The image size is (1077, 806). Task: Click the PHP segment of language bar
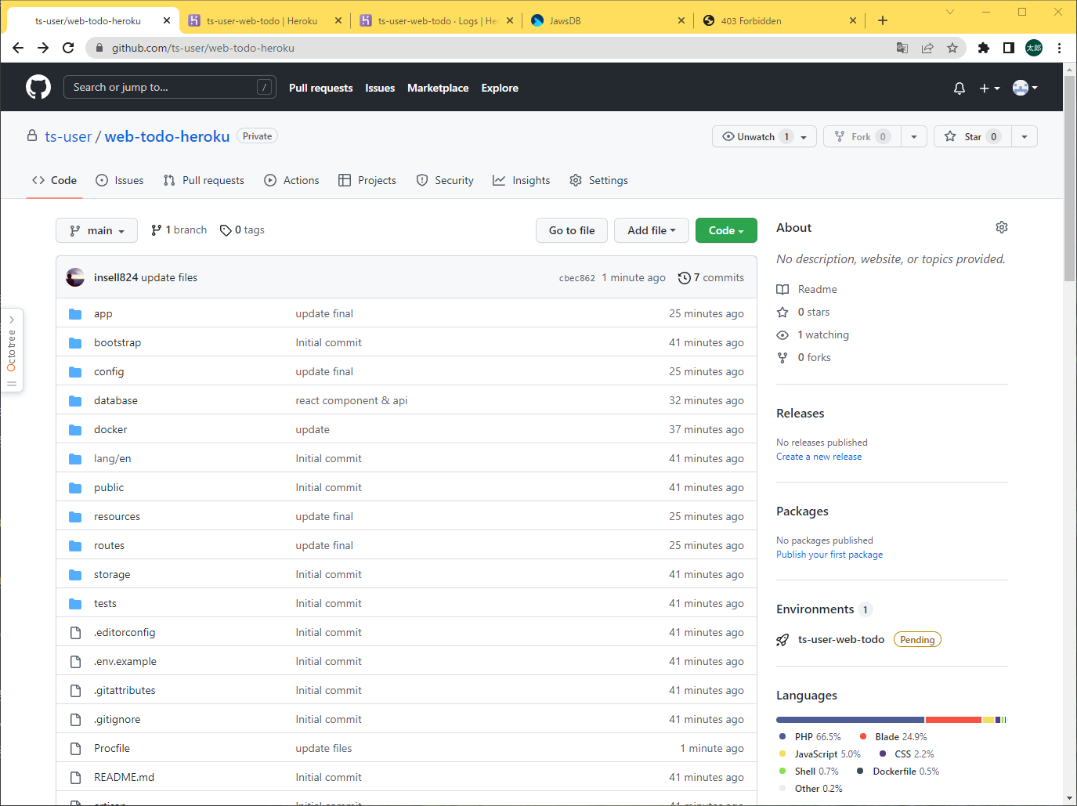tap(850, 720)
